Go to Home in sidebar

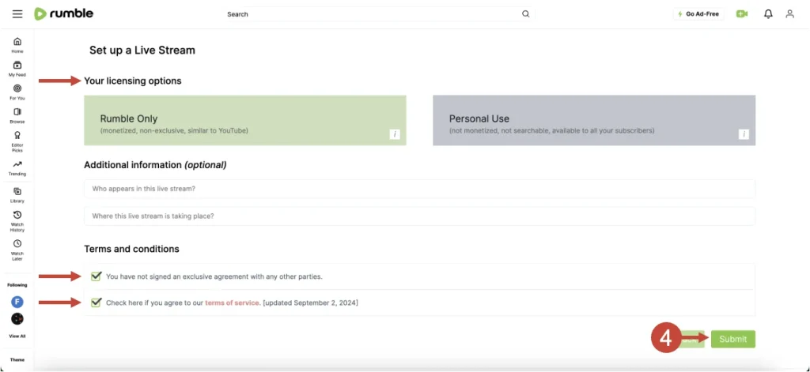(x=17, y=45)
